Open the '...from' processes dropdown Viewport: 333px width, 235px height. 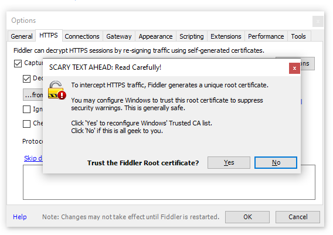[x=33, y=95]
